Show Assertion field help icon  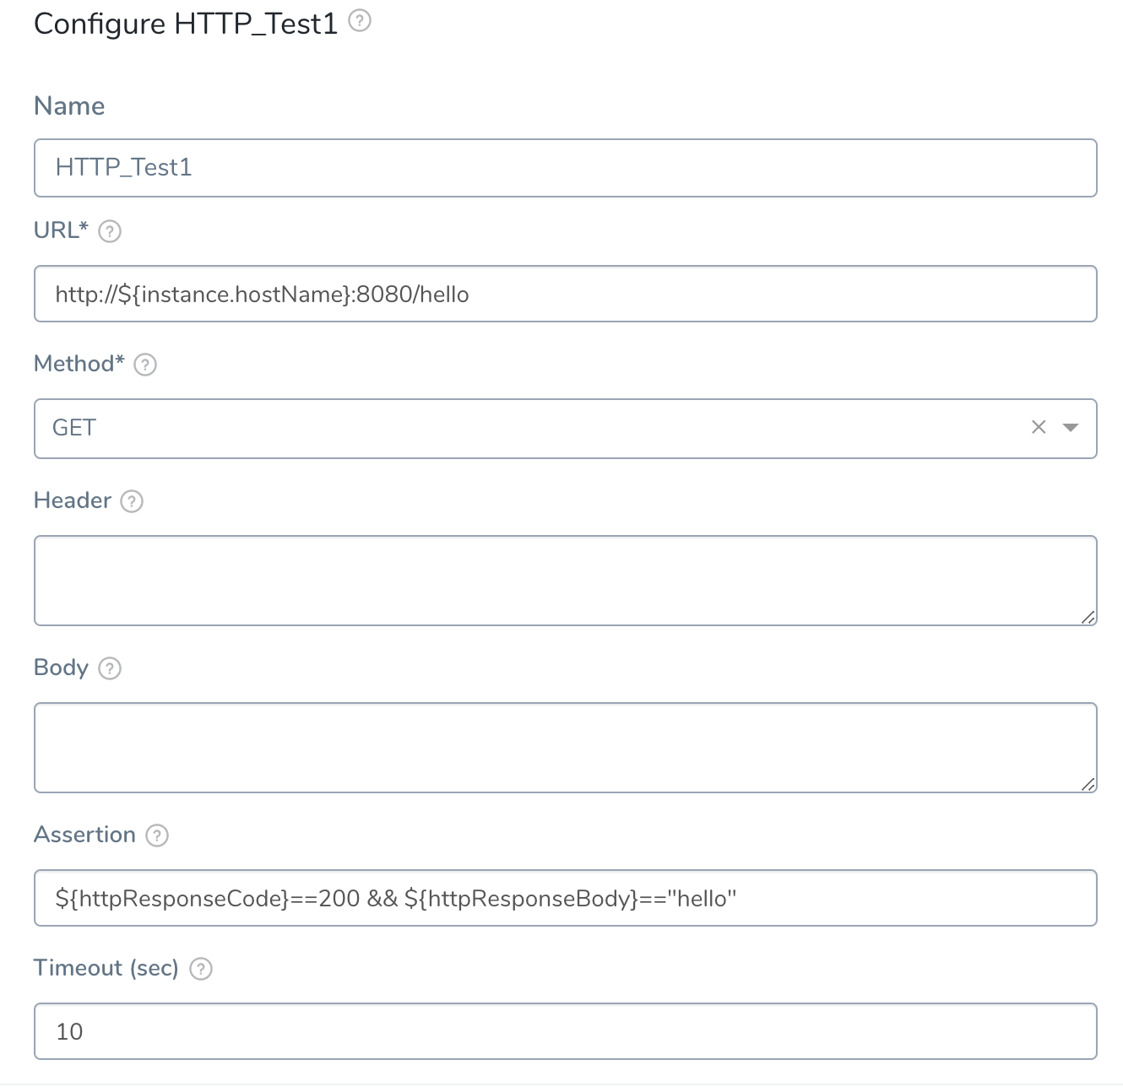157,835
